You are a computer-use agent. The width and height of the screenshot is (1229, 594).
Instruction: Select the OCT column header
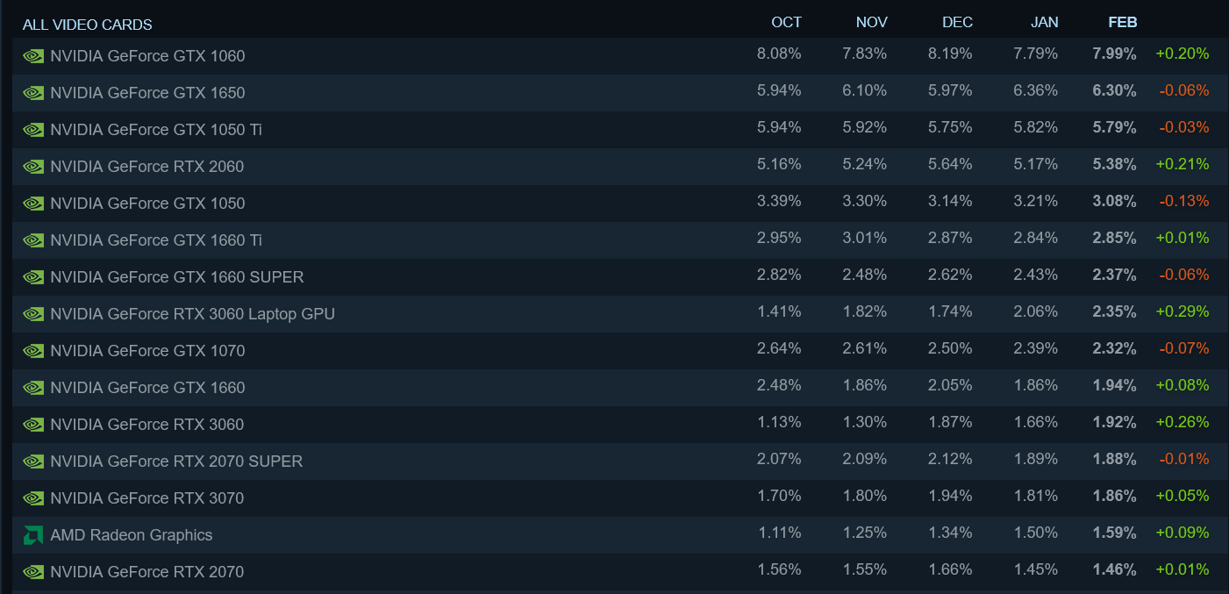pyautogui.click(x=786, y=23)
